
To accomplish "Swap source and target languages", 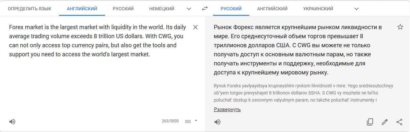I will click(205, 9).
